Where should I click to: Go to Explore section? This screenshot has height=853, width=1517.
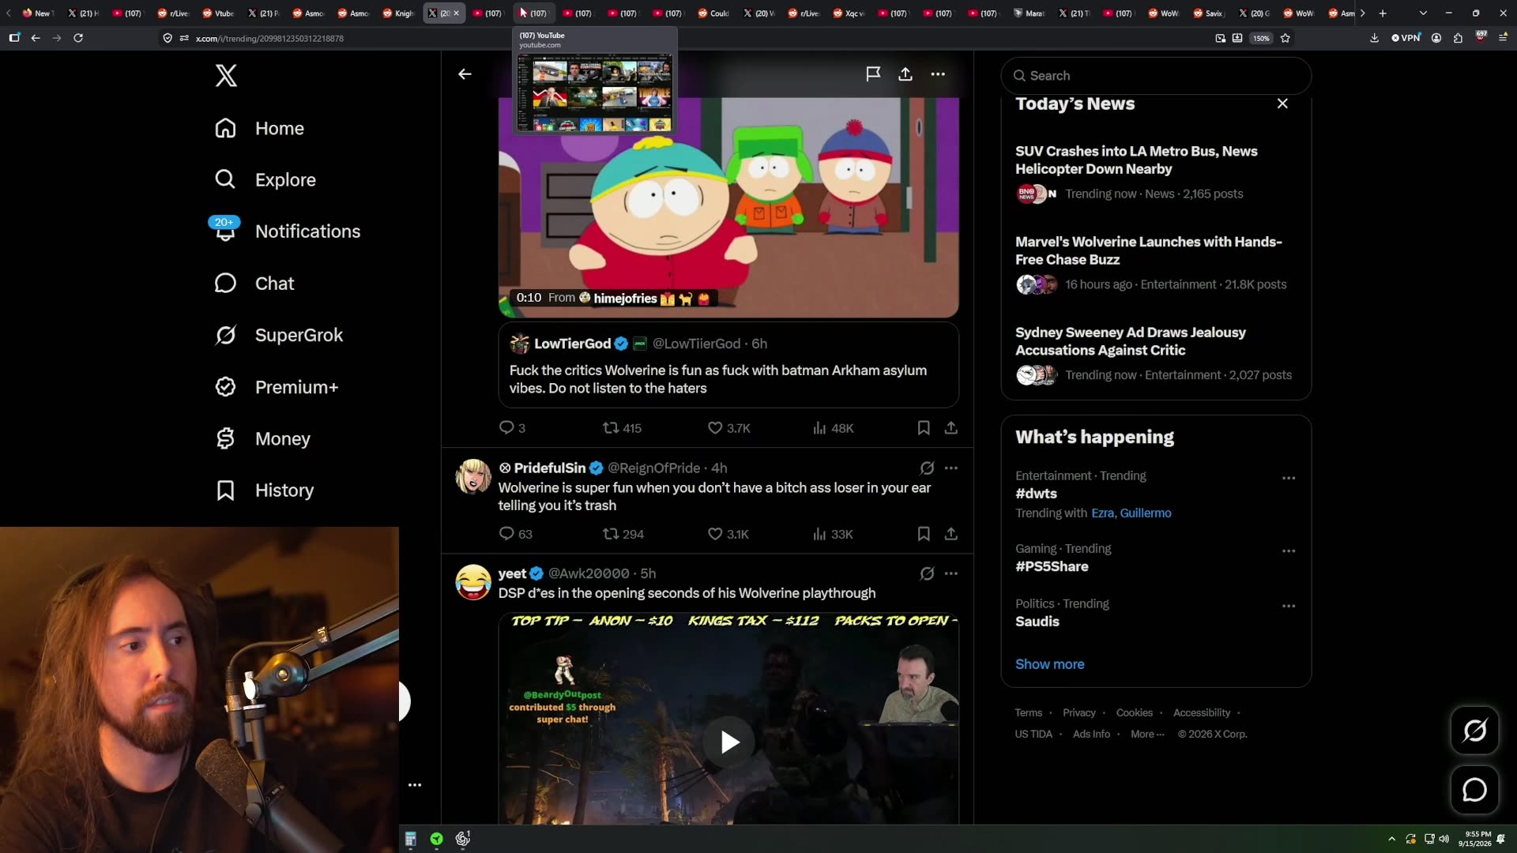(x=265, y=180)
